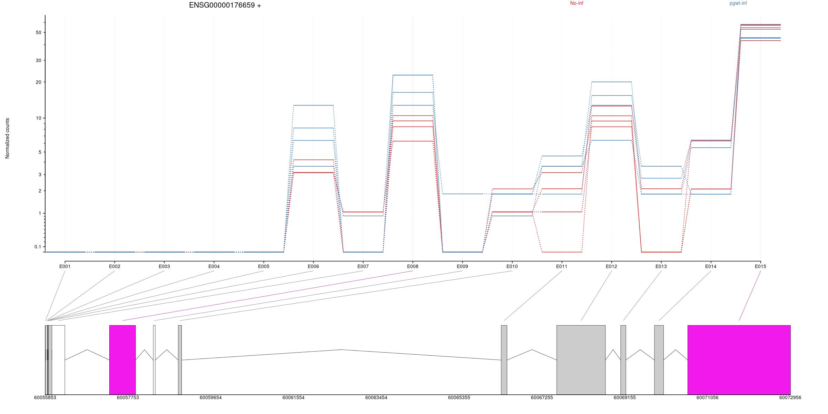Click genomic coordinate 60059654
This screenshot has width=828, height=414.
[x=211, y=397]
